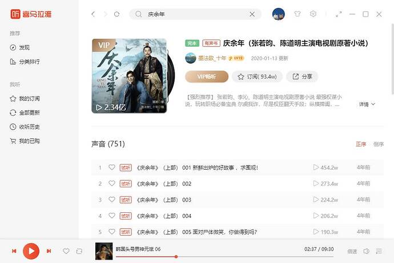Open track 《庆余年》(上部) 002
Image resolution: width=394 pixels, height=263 pixels.
point(163,184)
